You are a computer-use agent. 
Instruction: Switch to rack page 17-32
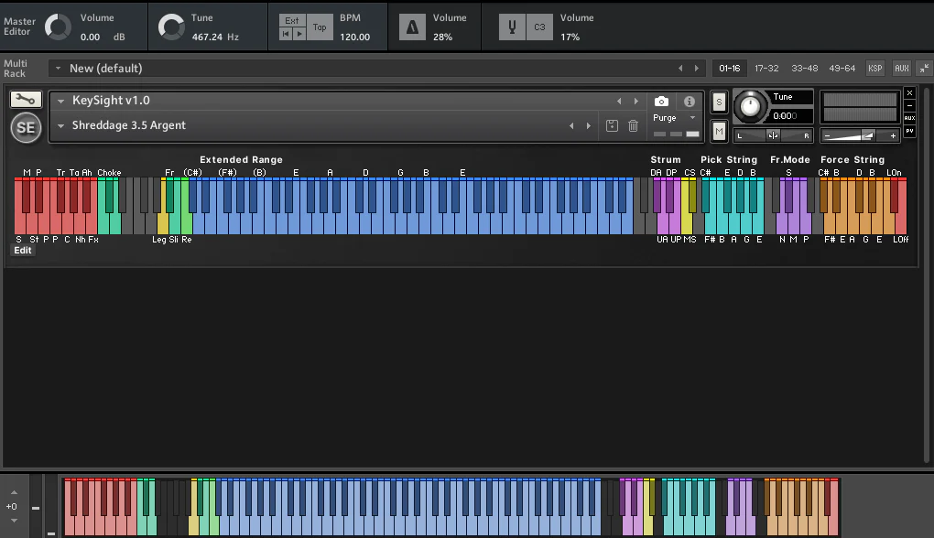coord(766,69)
